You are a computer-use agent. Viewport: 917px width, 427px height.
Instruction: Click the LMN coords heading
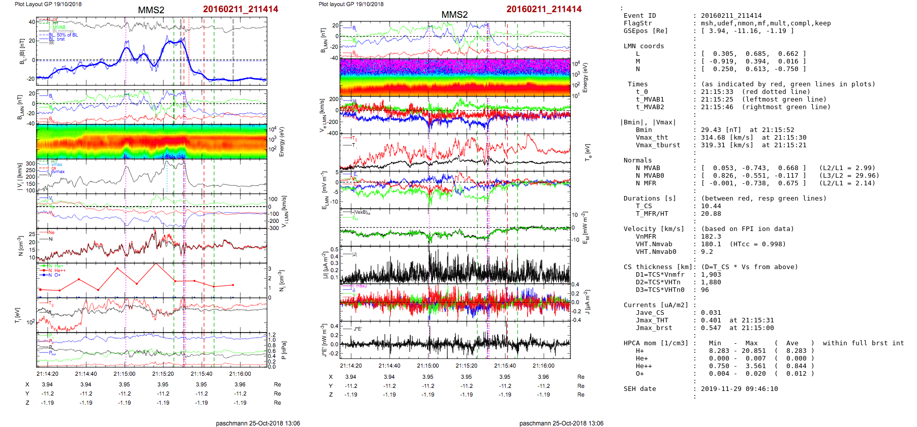644,46
